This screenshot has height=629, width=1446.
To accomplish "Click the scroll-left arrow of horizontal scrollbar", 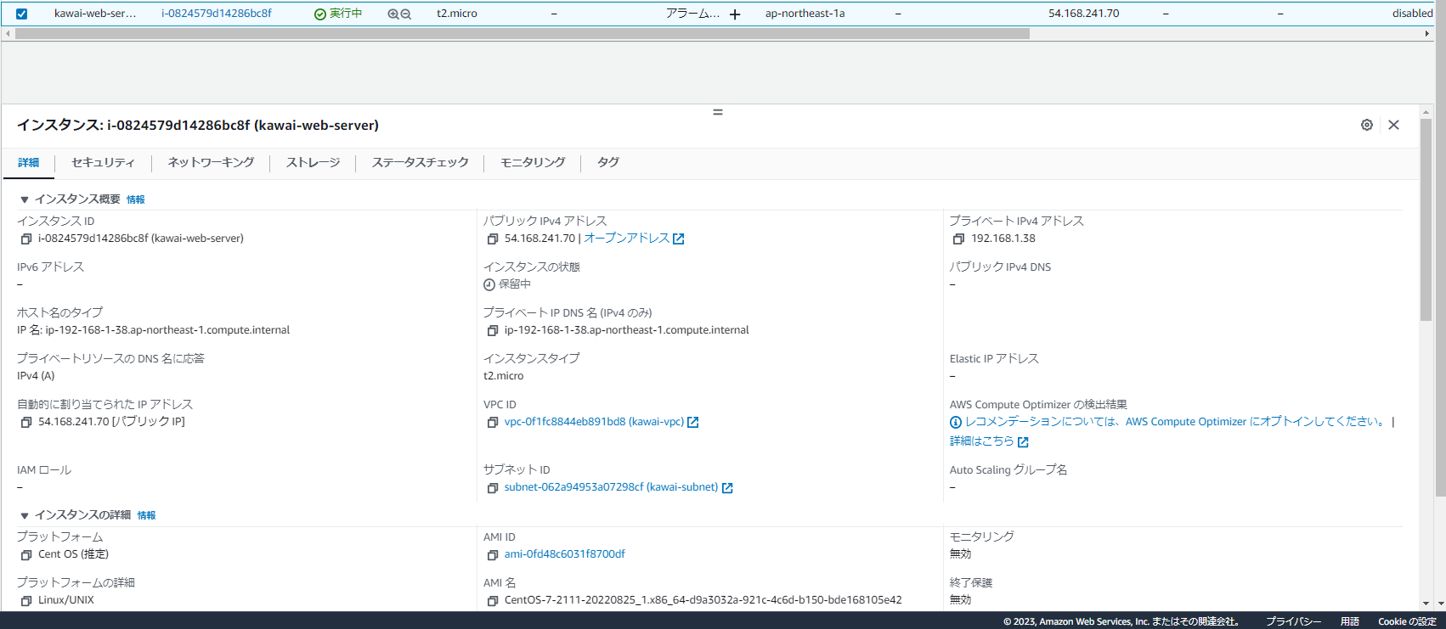I will 8,34.
